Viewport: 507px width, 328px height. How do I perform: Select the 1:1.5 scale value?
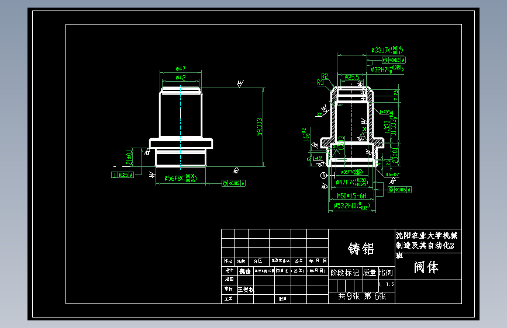(387, 284)
